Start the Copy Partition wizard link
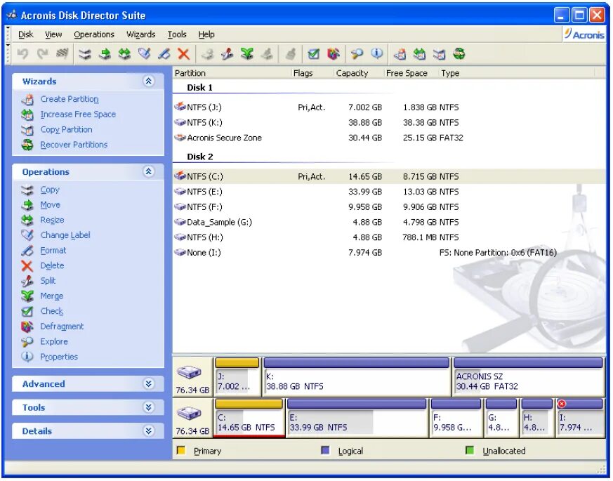 point(67,130)
